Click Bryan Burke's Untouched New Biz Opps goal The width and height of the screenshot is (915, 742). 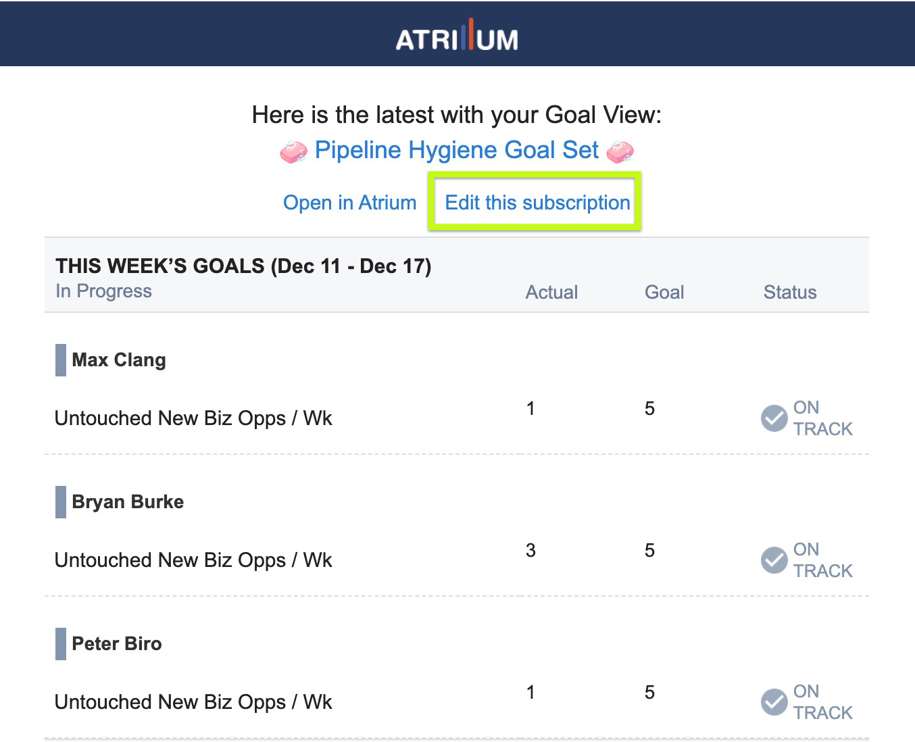pyautogui.click(x=193, y=560)
